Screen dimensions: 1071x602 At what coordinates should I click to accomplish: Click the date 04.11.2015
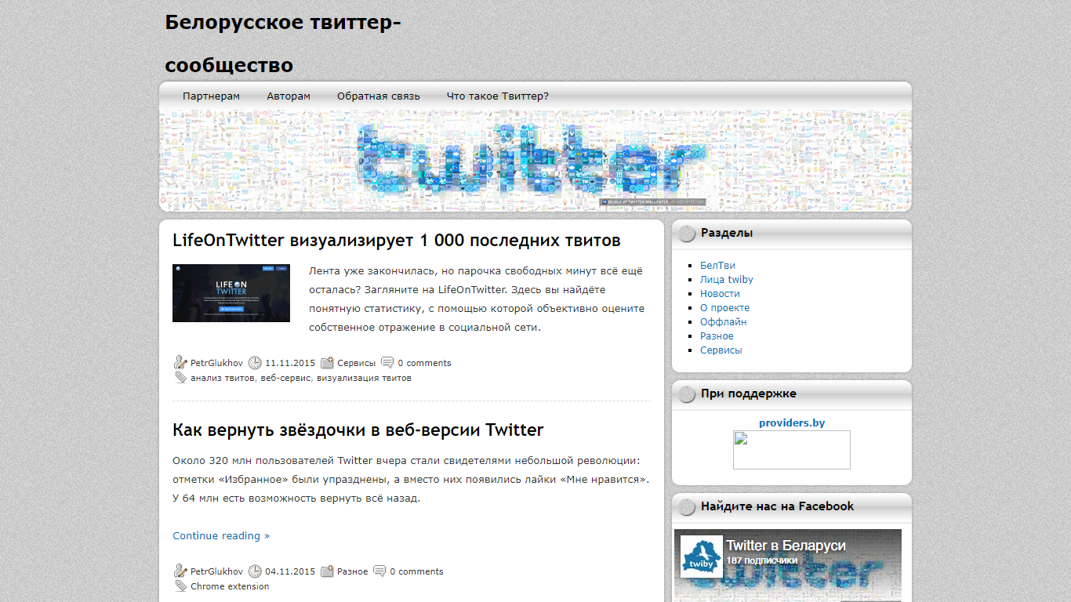tap(290, 571)
